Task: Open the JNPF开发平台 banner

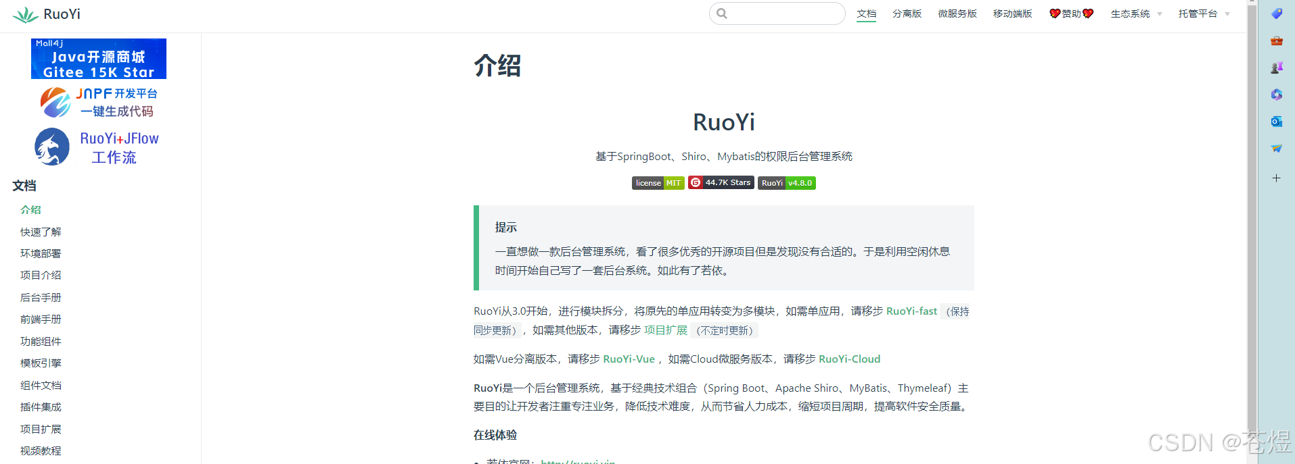Action: point(99,103)
